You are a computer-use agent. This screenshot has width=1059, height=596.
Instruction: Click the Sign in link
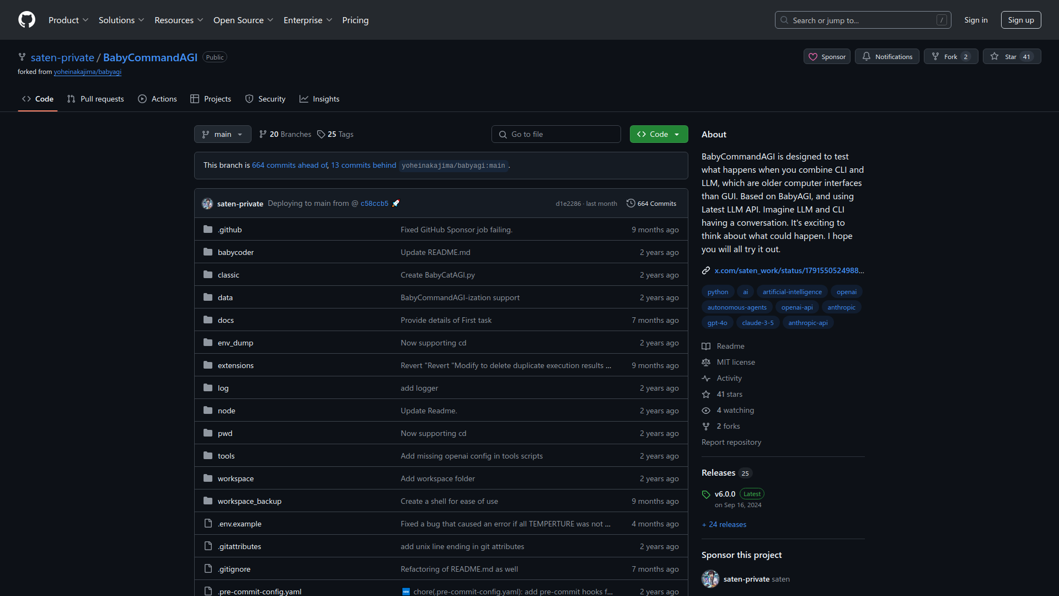coord(976,20)
